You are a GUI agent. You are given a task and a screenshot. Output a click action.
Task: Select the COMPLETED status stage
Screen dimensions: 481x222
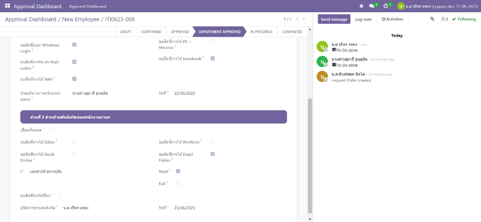(x=292, y=31)
